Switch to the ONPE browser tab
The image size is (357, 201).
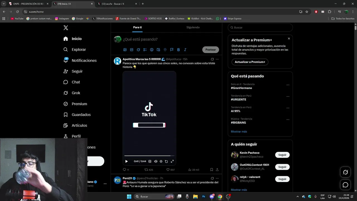click(28, 4)
